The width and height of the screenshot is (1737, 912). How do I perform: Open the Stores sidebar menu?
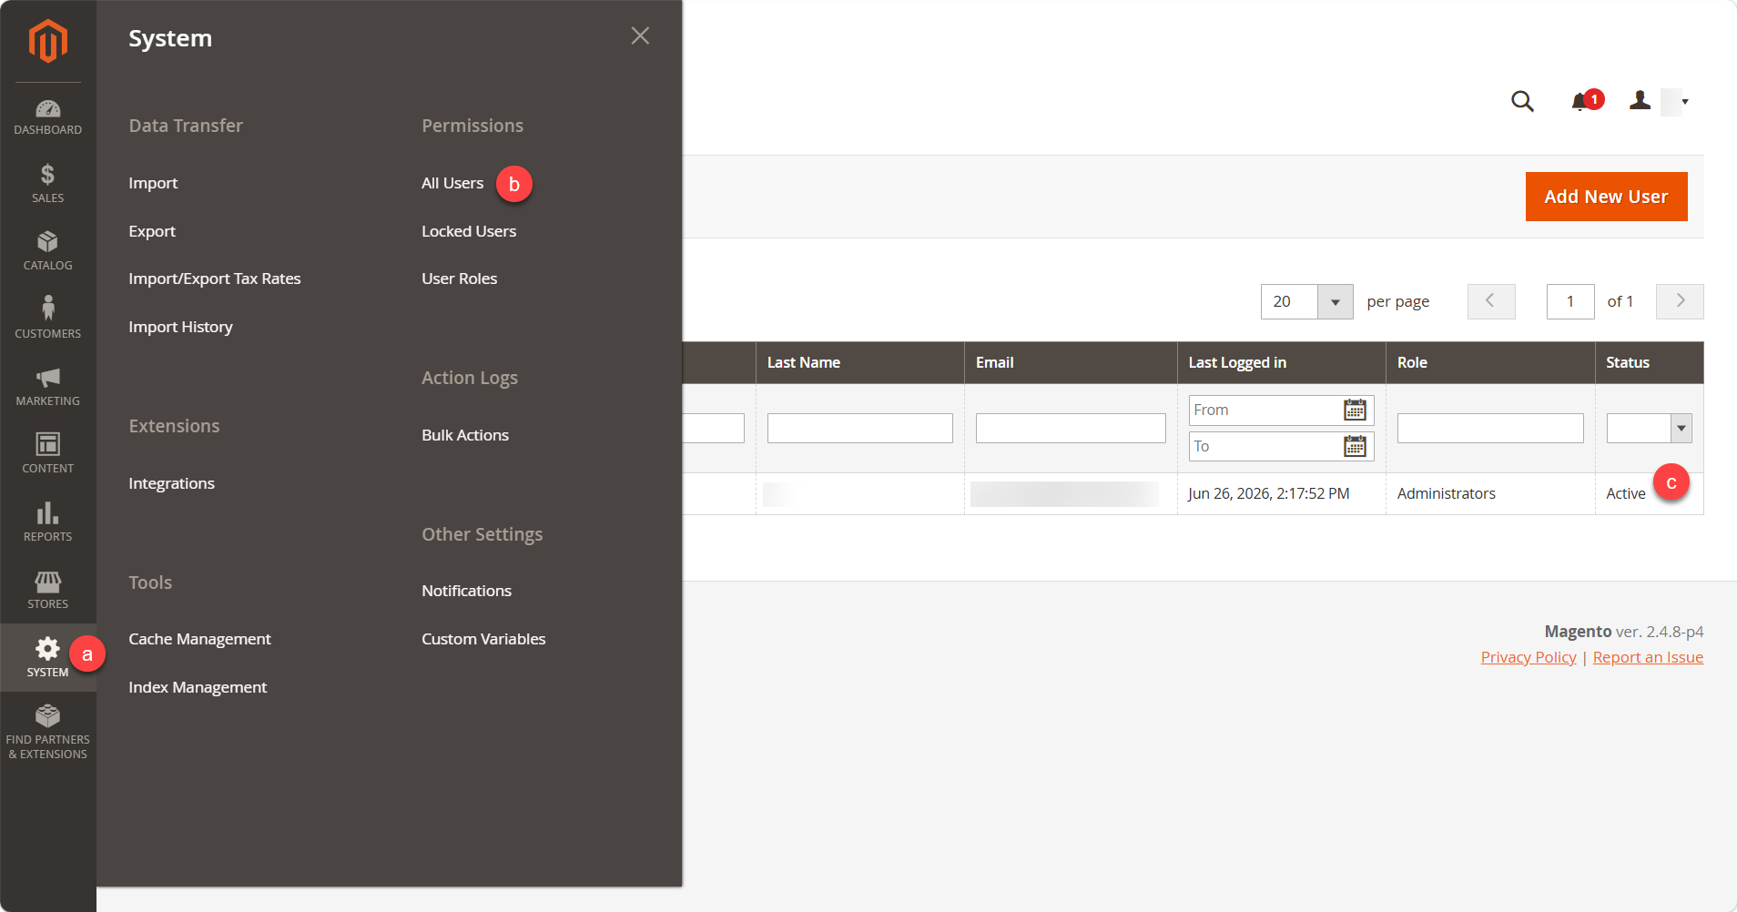click(x=47, y=589)
